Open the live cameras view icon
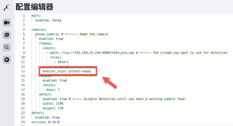 [x=7, y=23]
